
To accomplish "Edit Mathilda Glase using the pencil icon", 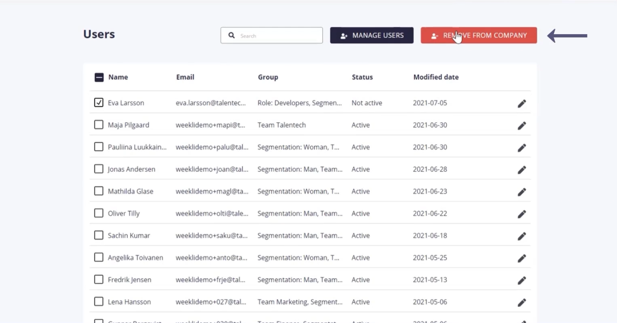I will pyautogui.click(x=521, y=192).
